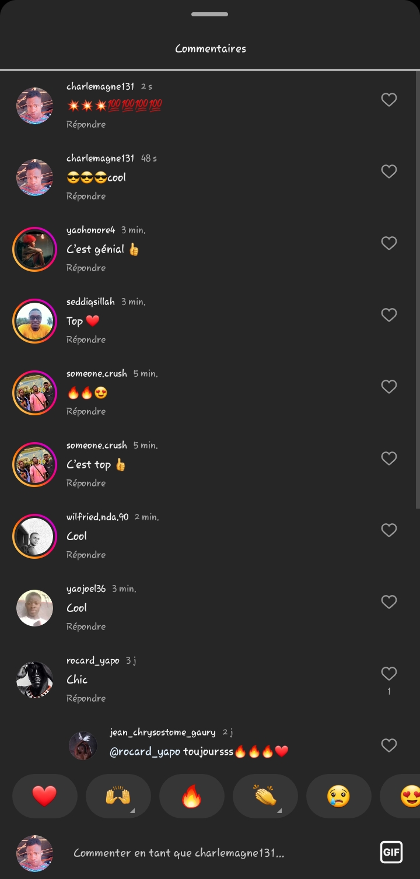Tap heart icon beside wilfried.nda.90's comment
This screenshot has width=420, height=879.
389,530
